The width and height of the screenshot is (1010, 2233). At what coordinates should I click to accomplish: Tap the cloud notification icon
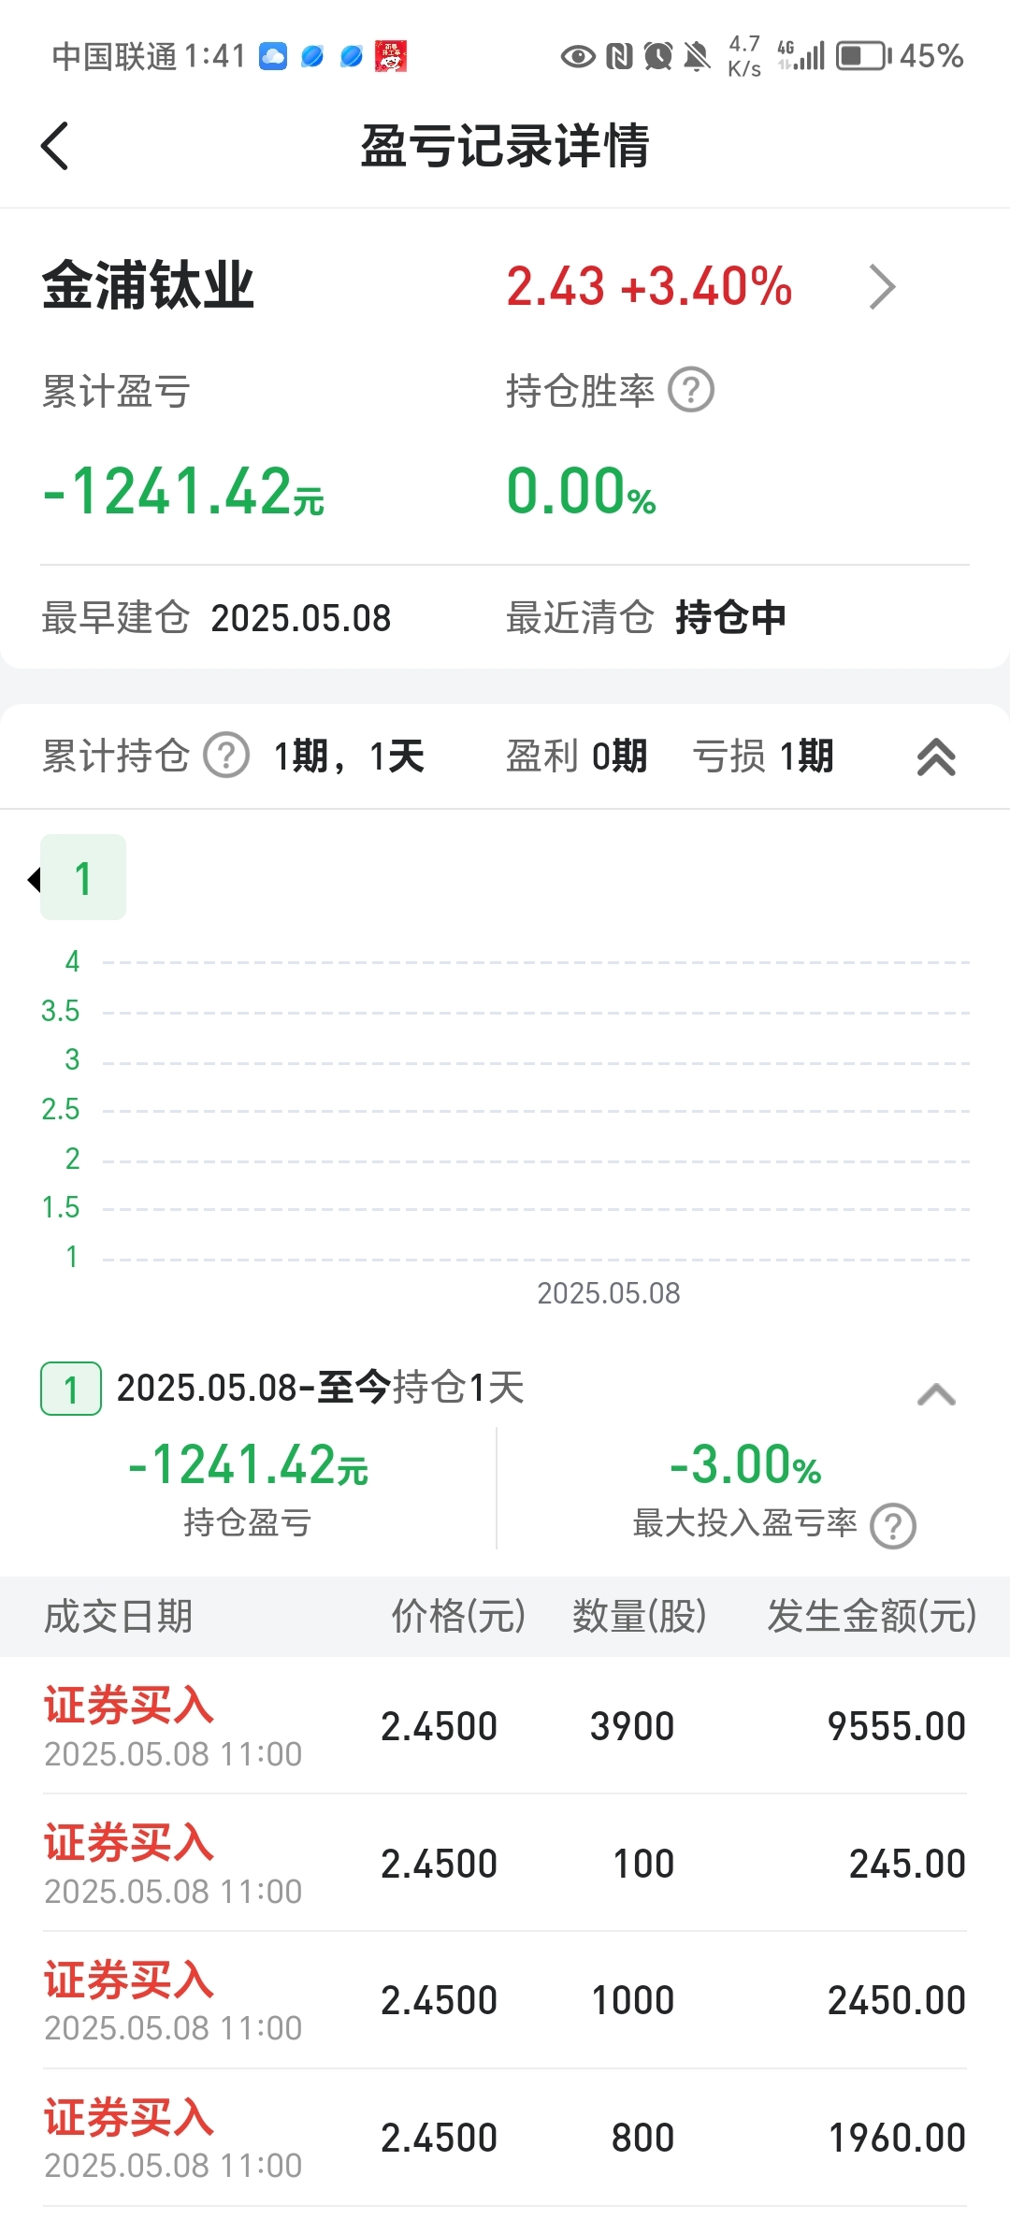click(273, 56)
